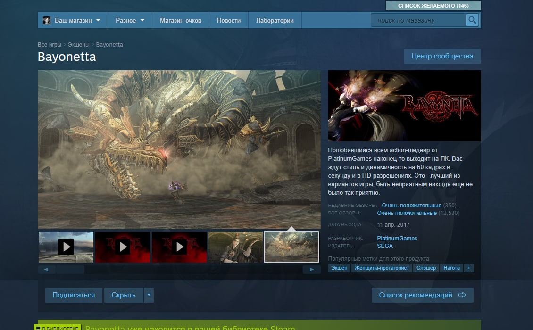Open Список желаемого (146)
Image resolution: width=533 pixels, height=330 pixels.
[433, 6]
